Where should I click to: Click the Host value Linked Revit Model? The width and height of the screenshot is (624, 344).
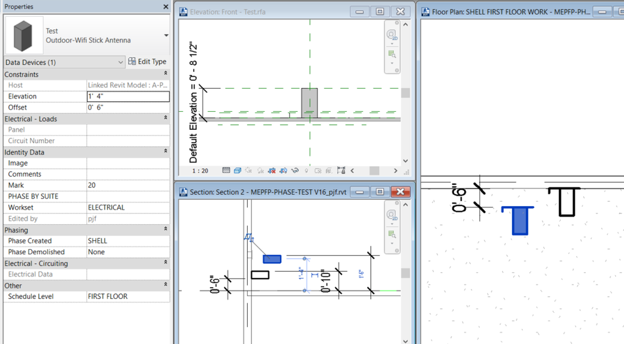pos(128,85)
